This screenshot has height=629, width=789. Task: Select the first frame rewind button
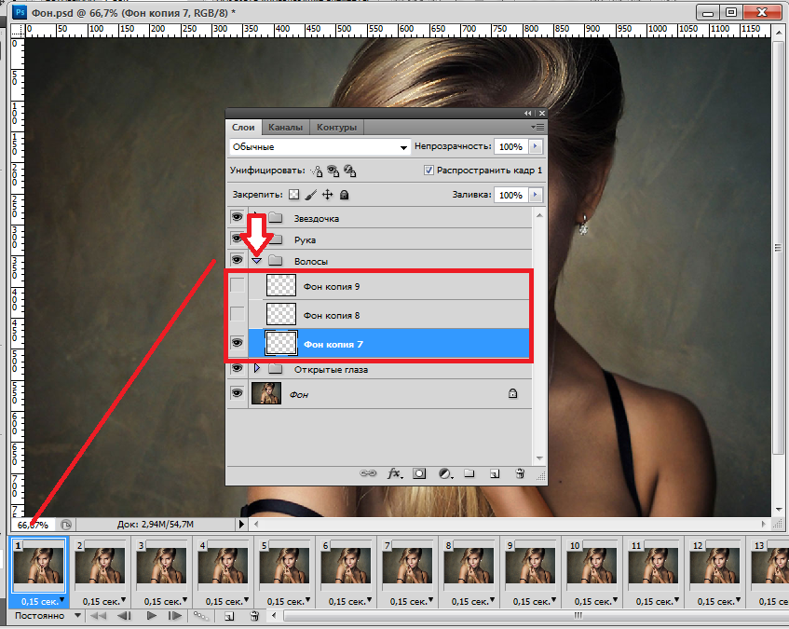coord(98,615)
